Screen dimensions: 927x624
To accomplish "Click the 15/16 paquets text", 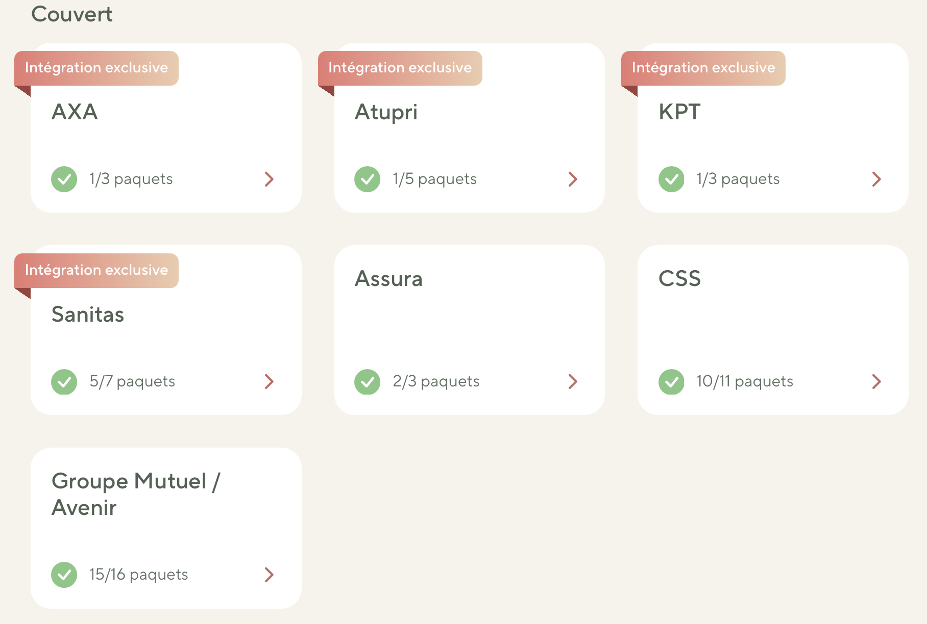I will pos(138,575).
